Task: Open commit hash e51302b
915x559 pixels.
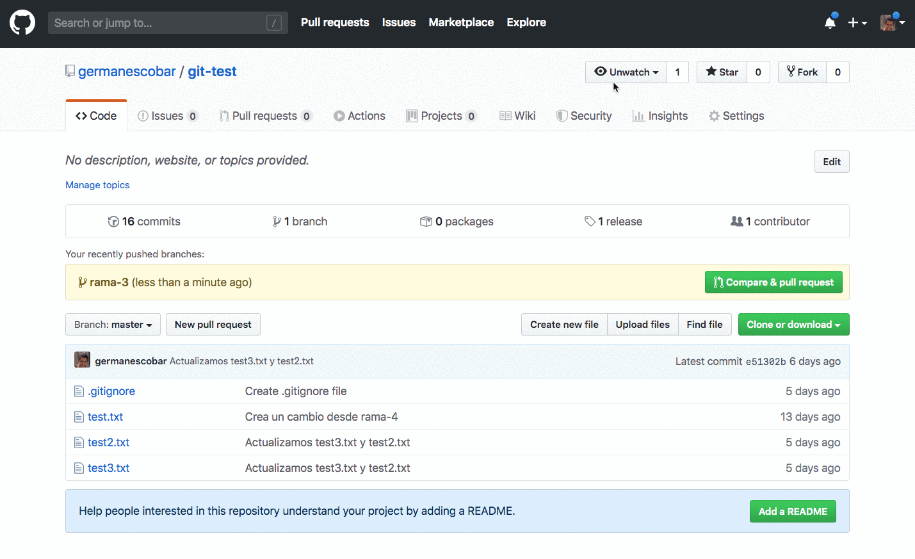Action: [x=766, y=362]
